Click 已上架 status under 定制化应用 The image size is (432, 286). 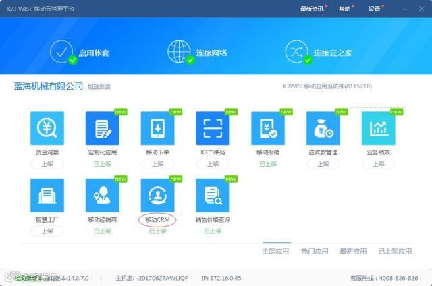102,164
